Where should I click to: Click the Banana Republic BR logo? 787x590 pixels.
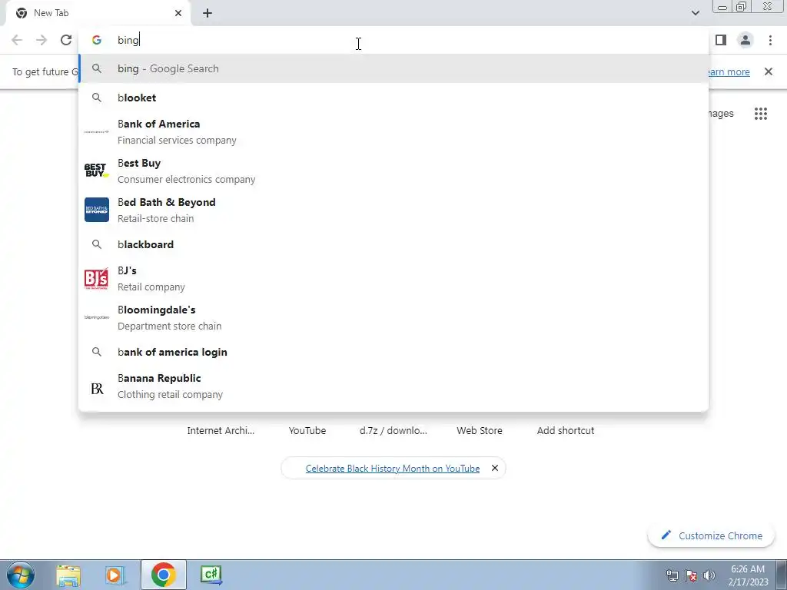tap(97, 388)
